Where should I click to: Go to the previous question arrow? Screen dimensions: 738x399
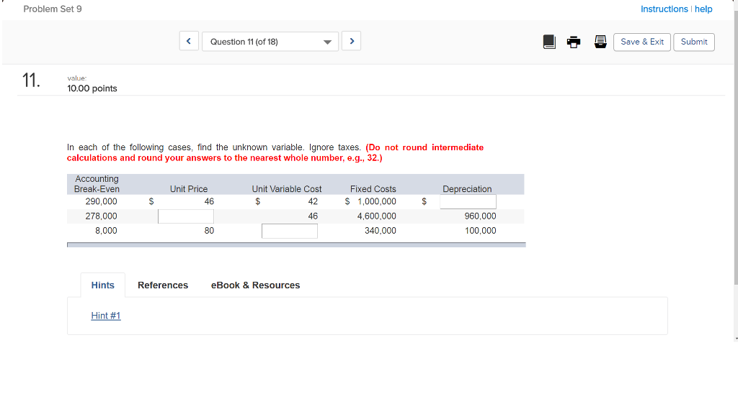coord(189,42)
